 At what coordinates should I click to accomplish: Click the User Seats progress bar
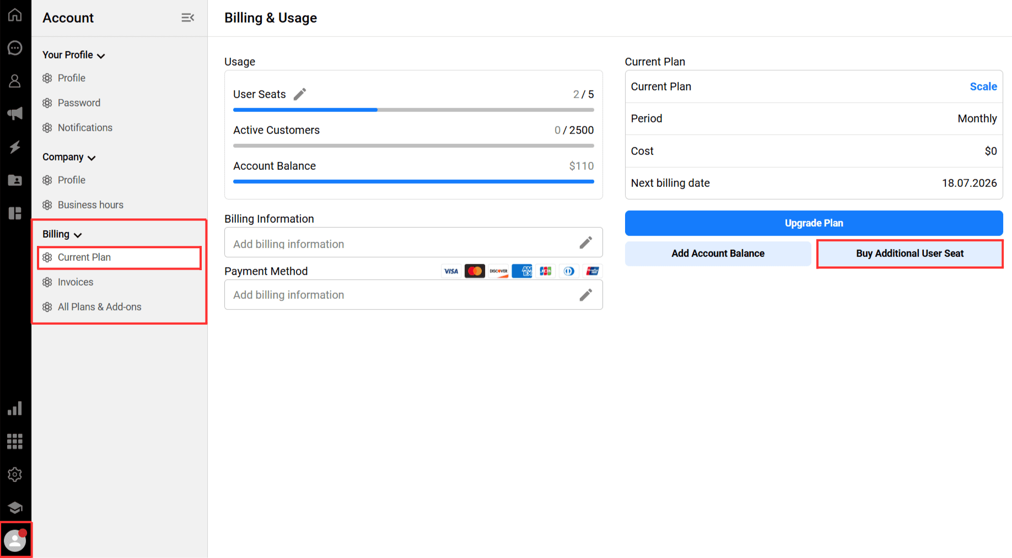[413, 110]
